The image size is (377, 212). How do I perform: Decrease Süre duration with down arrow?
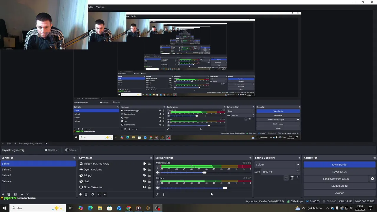tap(298, 173)
